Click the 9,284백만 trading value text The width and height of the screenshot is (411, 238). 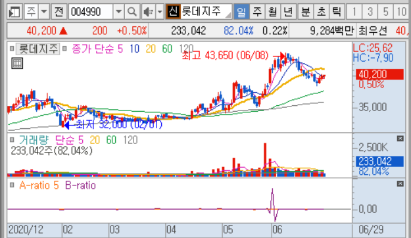pyautogui.click(x=332, y=31)
